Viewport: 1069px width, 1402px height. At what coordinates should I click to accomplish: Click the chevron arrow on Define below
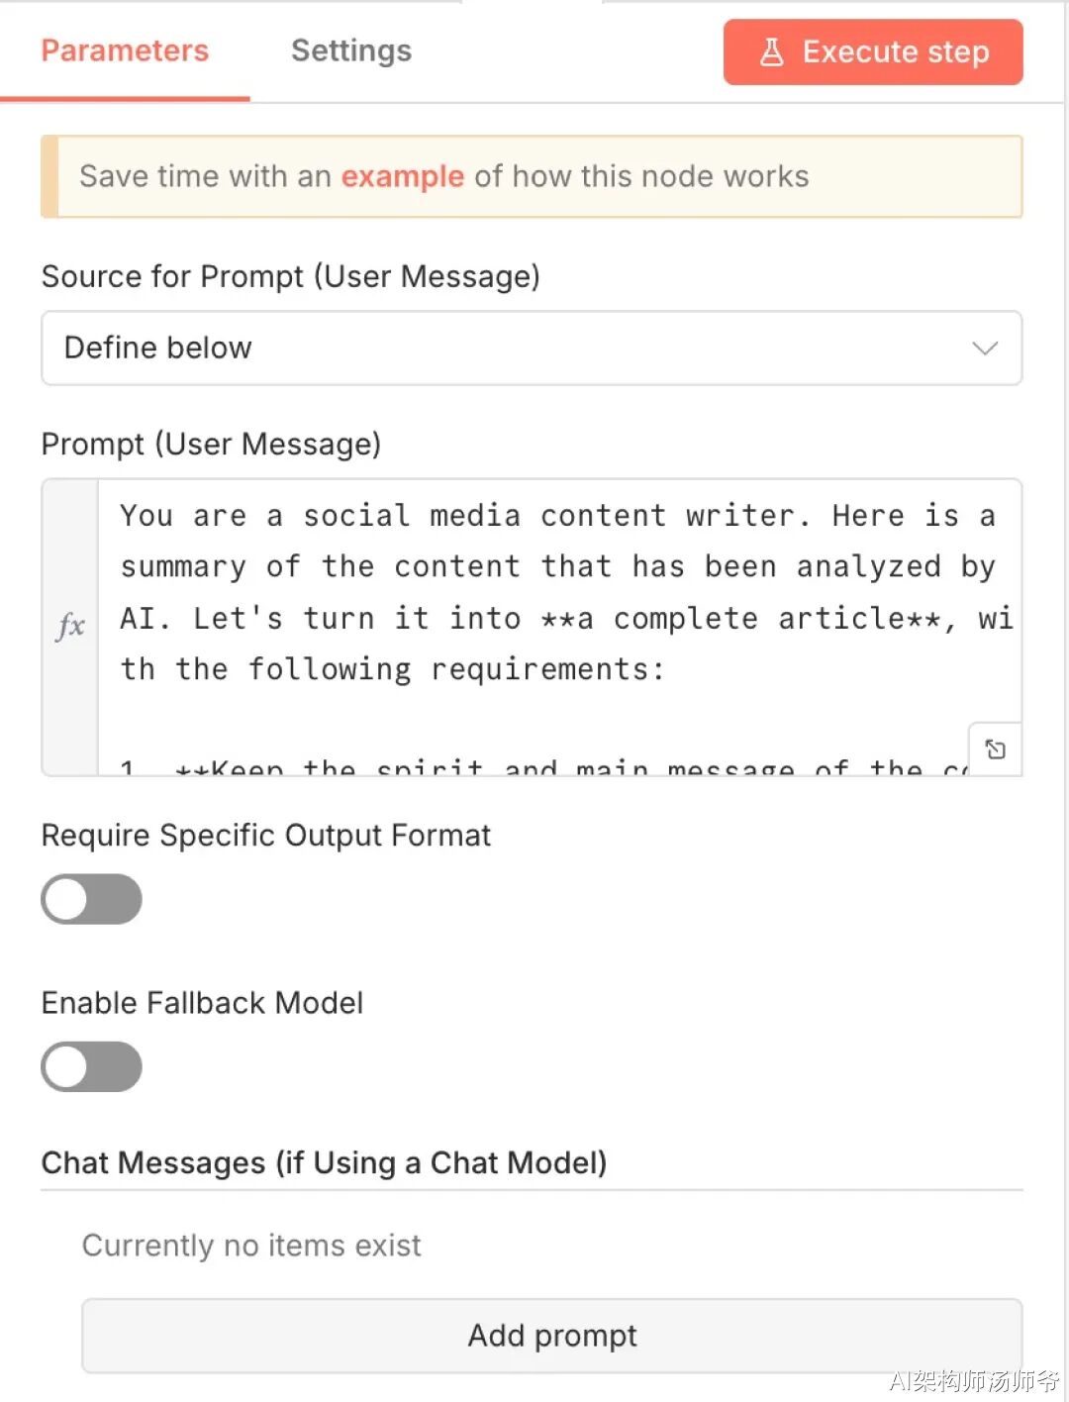coord(984,349)
